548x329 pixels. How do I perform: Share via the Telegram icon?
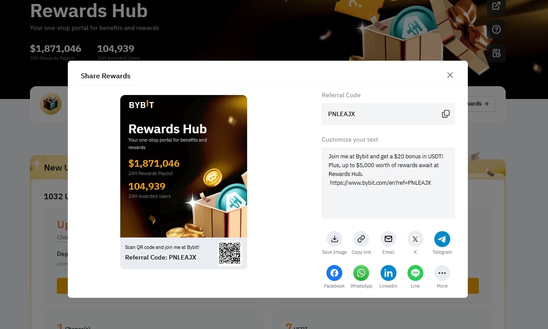(x=442, y=239)
